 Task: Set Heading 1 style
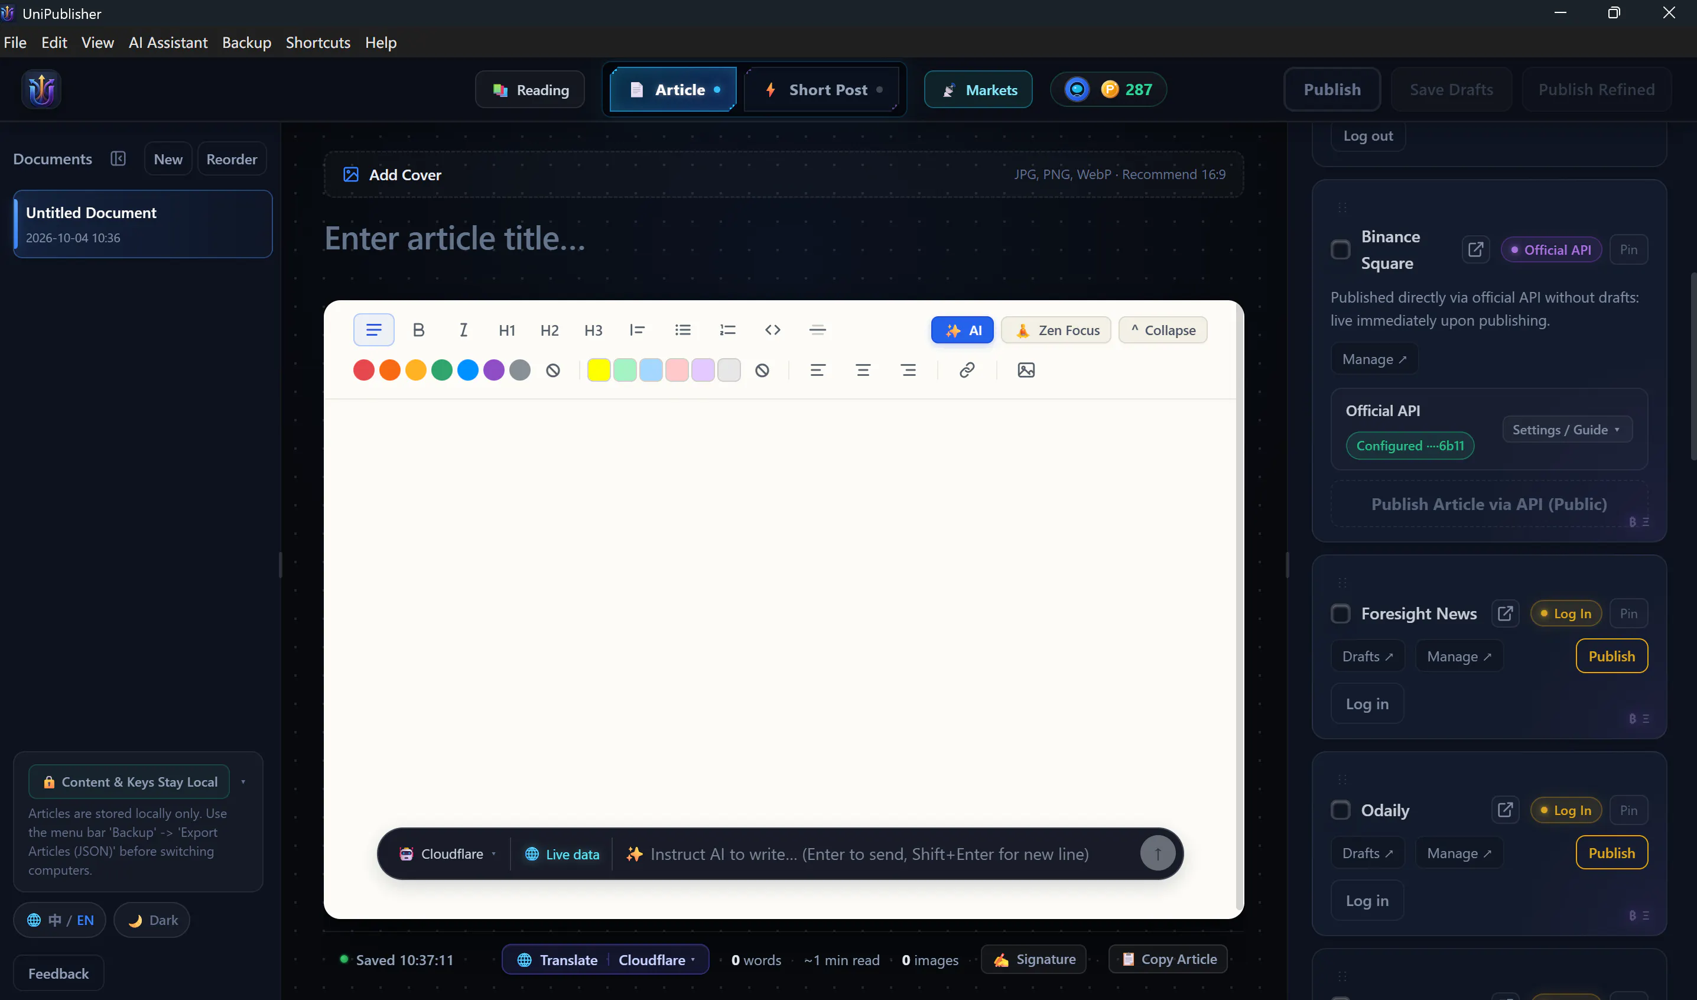tap(506, 330)
